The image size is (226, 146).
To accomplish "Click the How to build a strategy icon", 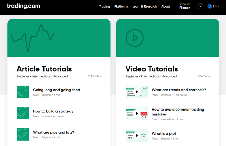I will [x=23, y=113].
